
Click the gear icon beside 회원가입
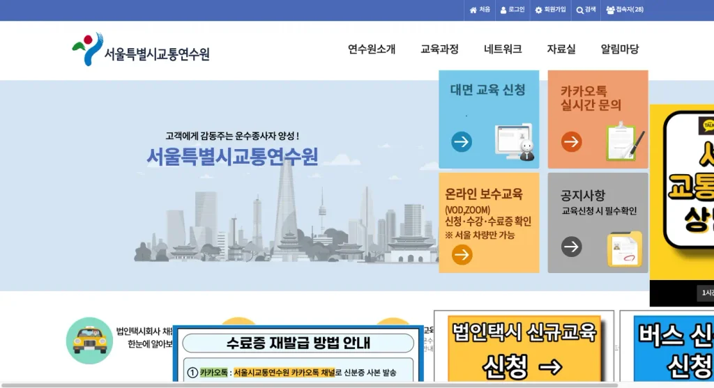click(538, 10)
